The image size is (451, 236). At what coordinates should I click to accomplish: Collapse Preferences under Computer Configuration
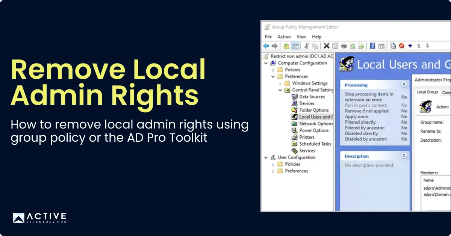point(273,77)
